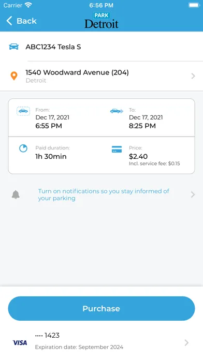Click the VISA card logo

(x=20, y=343)
